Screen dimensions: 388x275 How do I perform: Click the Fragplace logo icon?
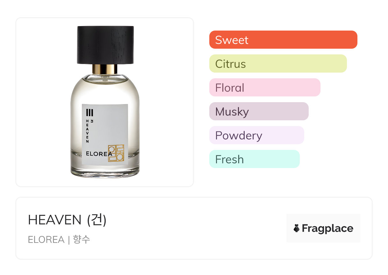pyautogui.click(x=297, y=228)
